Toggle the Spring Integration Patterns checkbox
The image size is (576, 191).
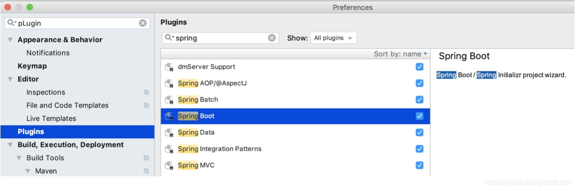pos(420,149)
